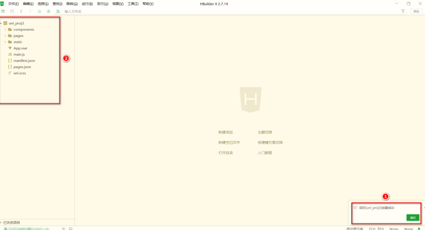This screenshot has width=425, height=230.
Task: Open the 选择(S) menu
Action: coord(43,4)
